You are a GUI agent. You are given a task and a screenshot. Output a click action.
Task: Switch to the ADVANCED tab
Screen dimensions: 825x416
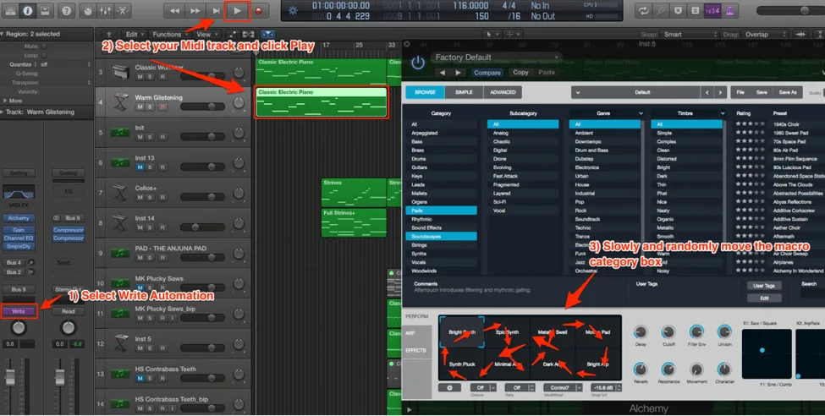[503, 92]
